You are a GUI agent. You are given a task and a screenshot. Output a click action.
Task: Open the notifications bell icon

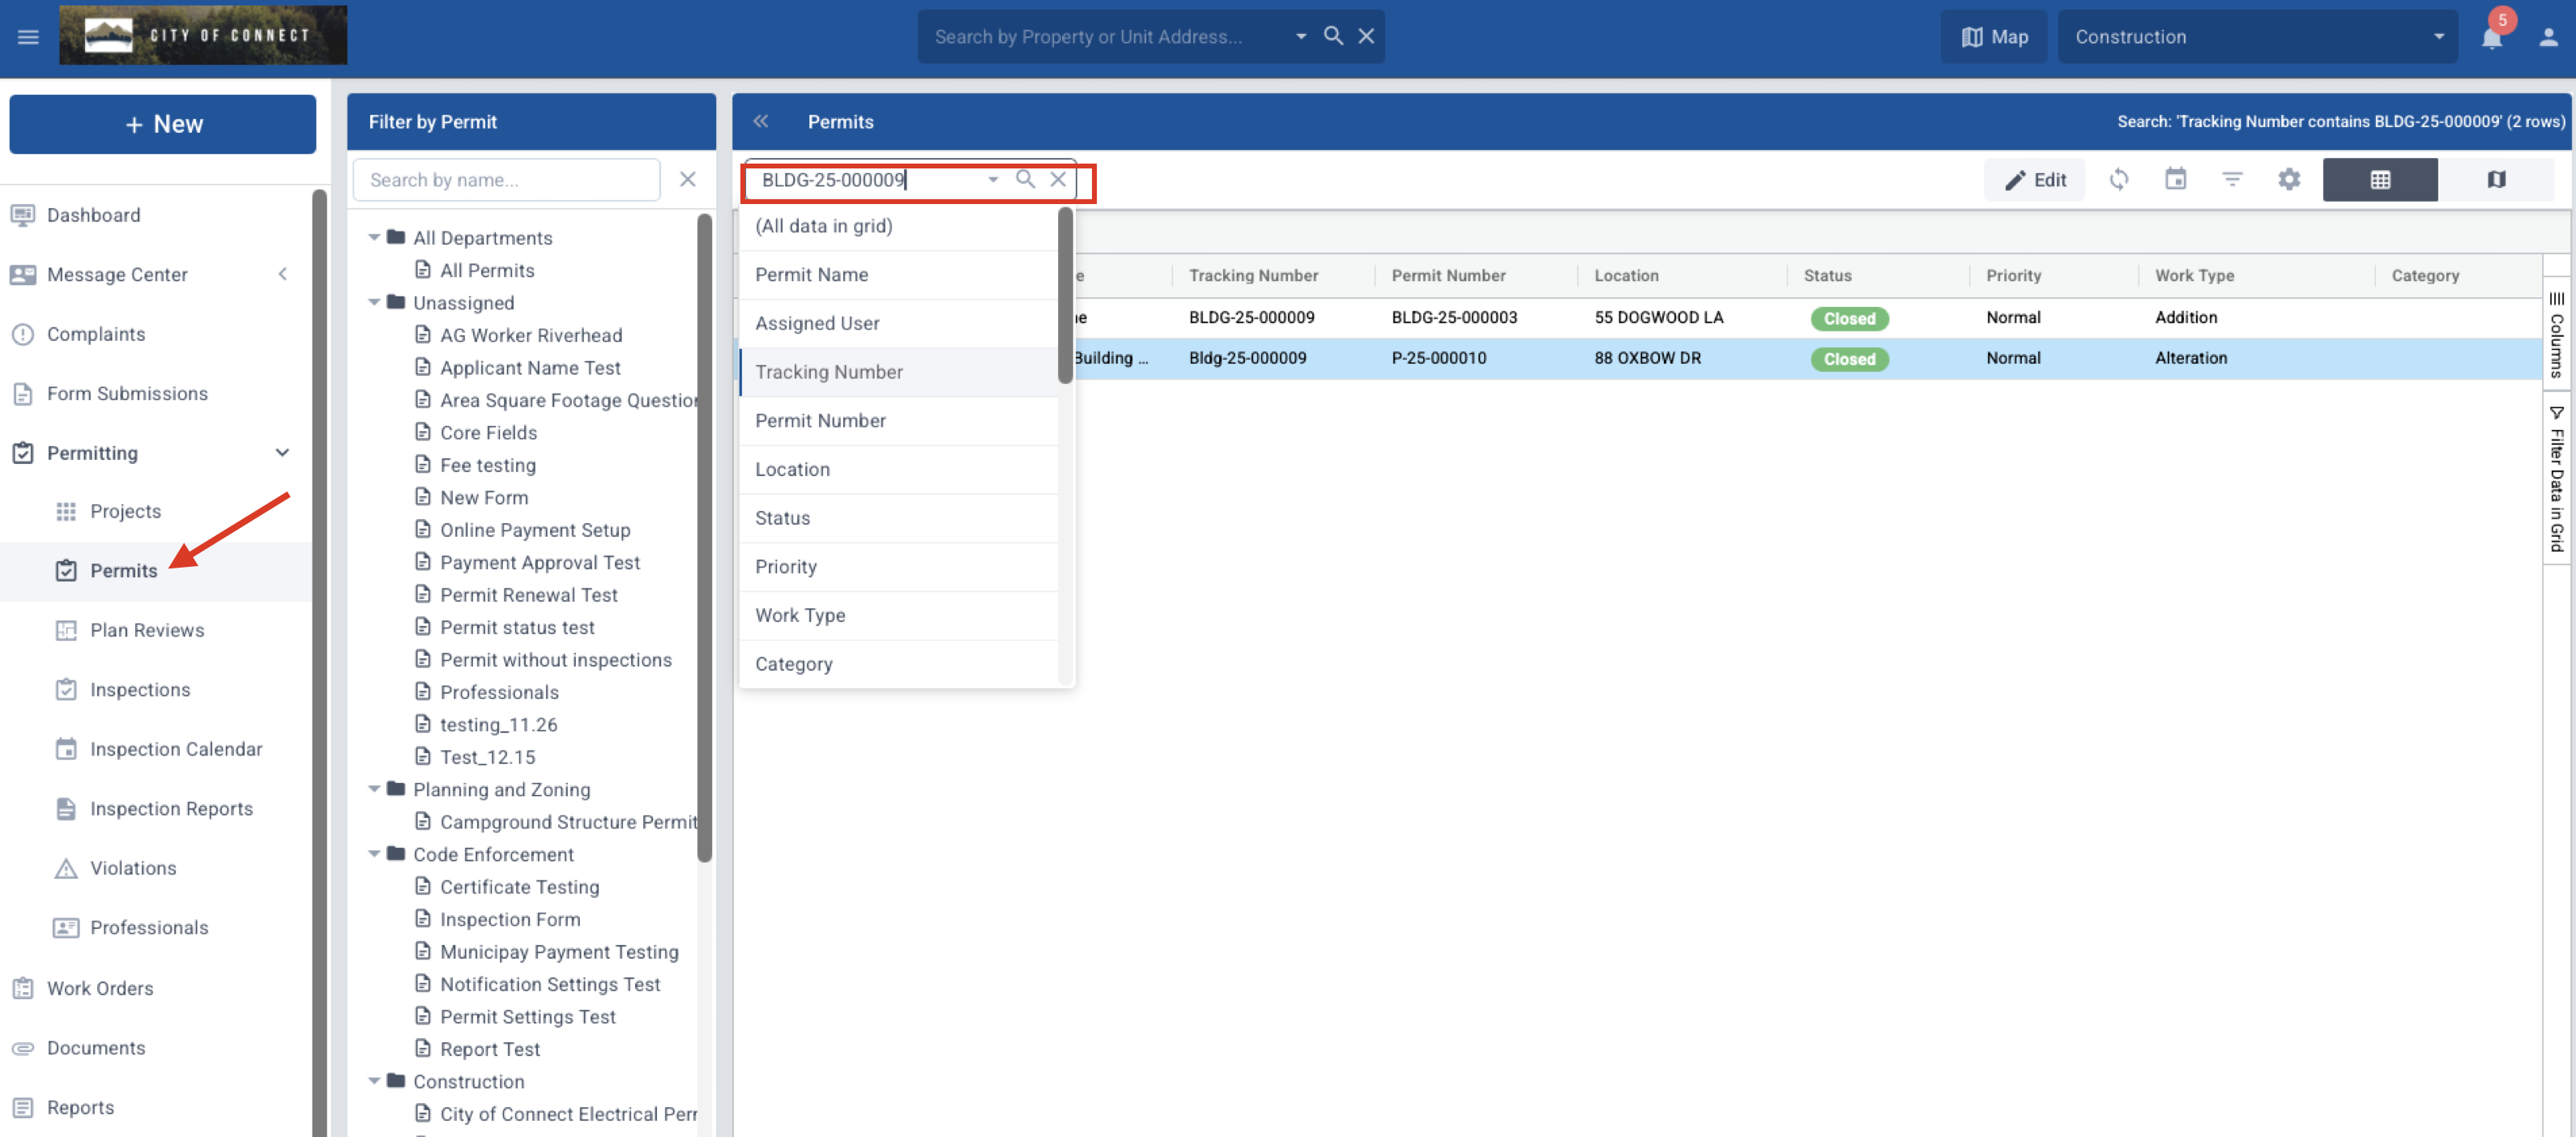2491,38
